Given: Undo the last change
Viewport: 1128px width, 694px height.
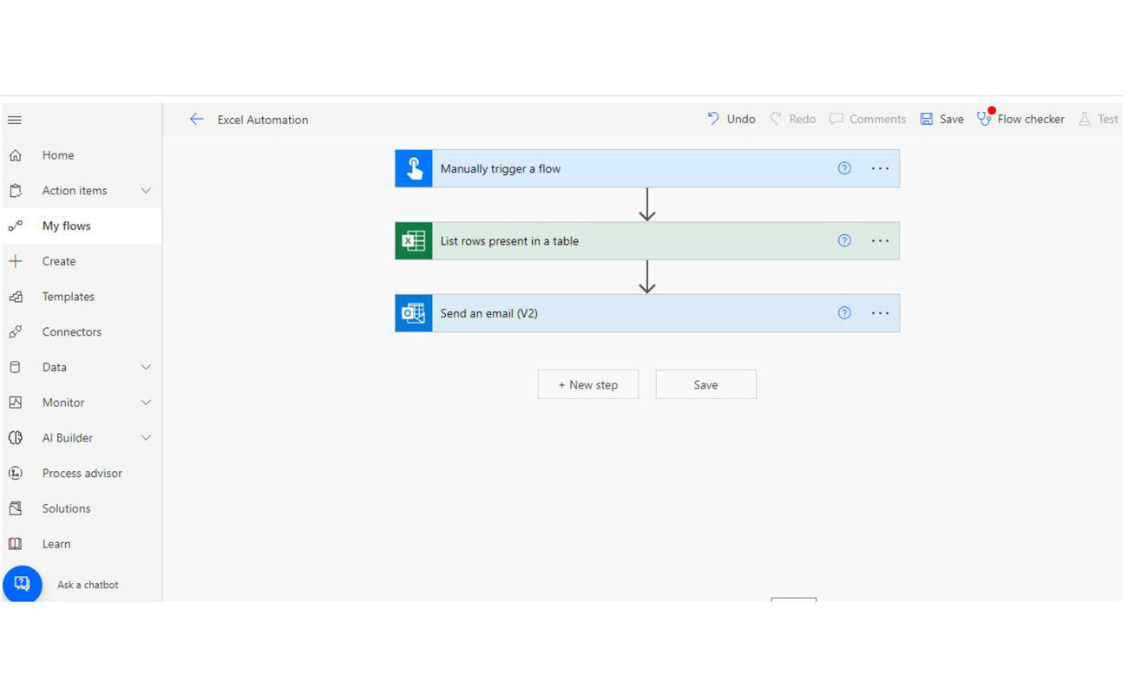Looking at the screenshot, I should pyautogui.click(x=731, y=119).
